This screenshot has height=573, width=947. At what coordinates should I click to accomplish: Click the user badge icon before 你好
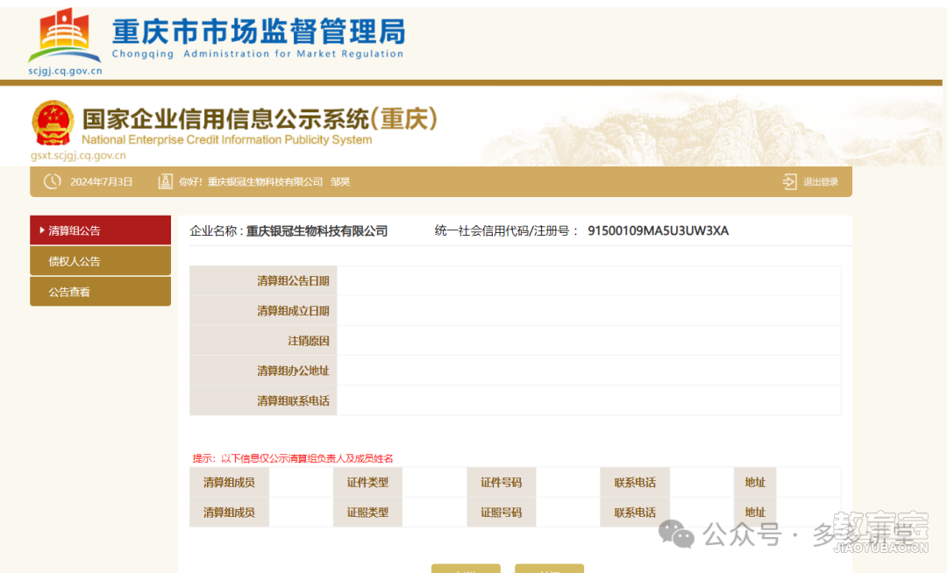(x=165, y=181)
